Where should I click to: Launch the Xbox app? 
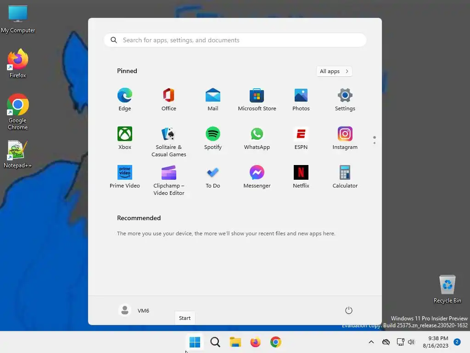(125, 138)
